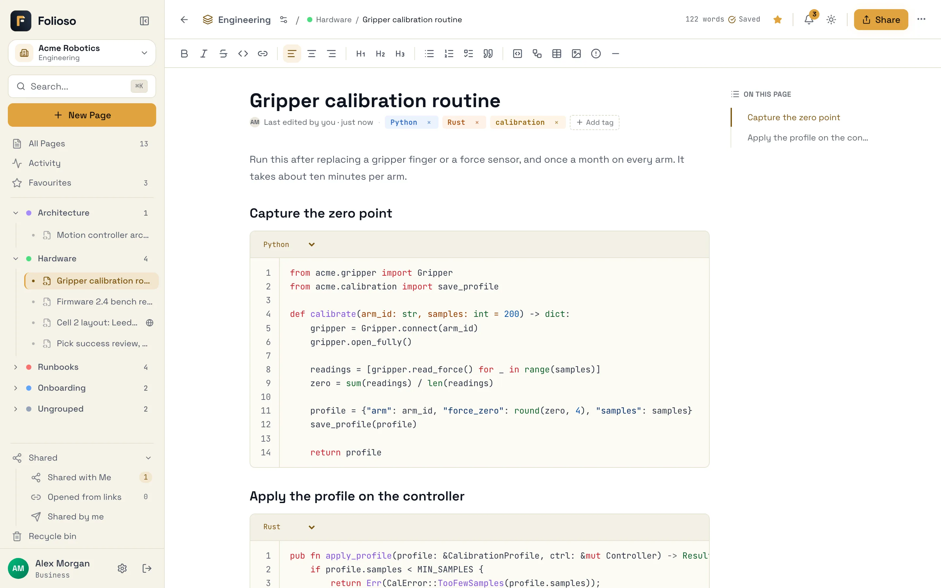The height and width of the screenshot is (588, 941).
Task: Collapse the sidebar panel
Action: pyautogui.click(x=144, y=21)
